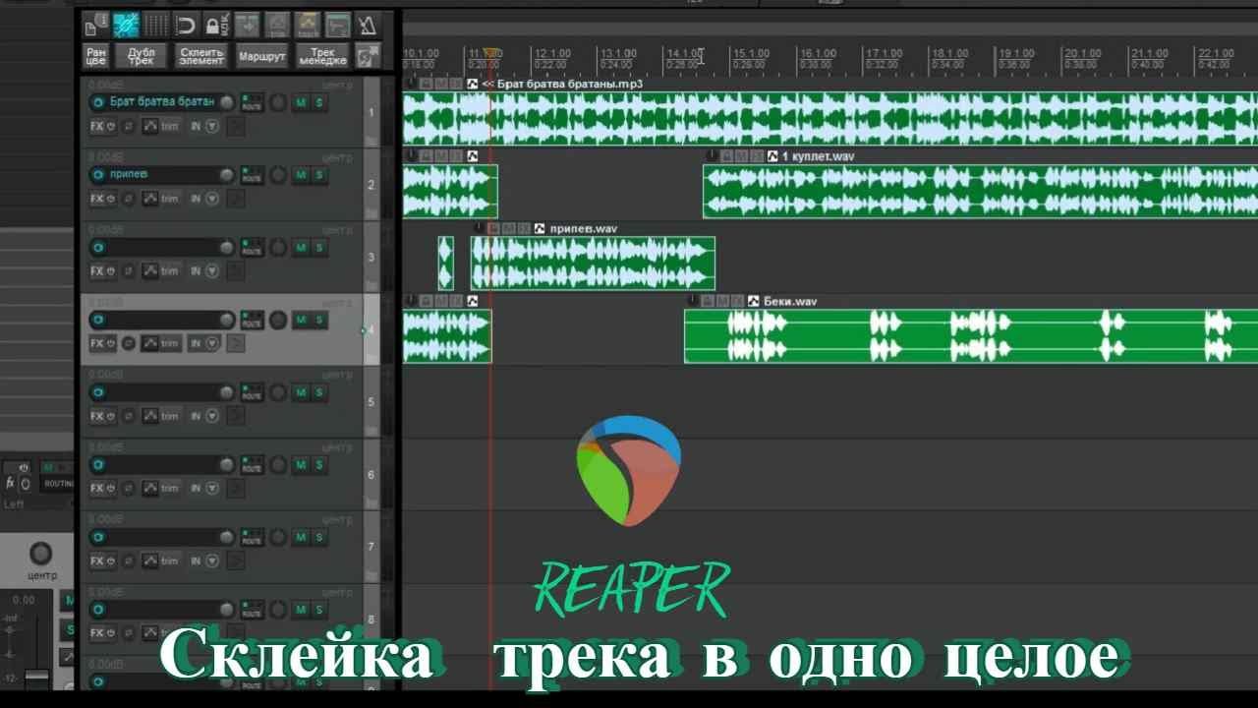This screenshot has width=1258, height=708.
Task: Solo the 'припев' track
Action: point(319,175)
